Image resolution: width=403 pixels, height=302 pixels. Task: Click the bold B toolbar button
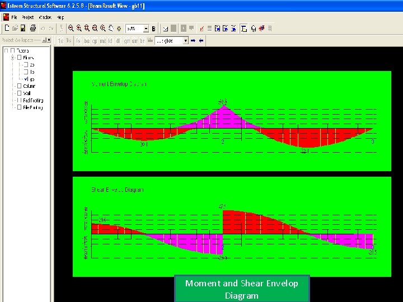154,29
